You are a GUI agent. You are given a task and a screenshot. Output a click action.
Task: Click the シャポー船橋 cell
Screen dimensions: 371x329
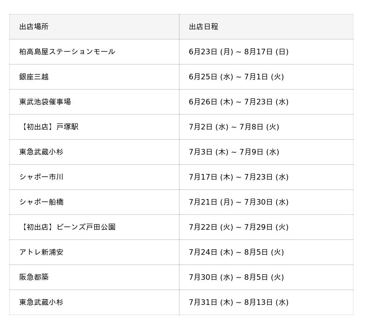click(x=41, y=202)
